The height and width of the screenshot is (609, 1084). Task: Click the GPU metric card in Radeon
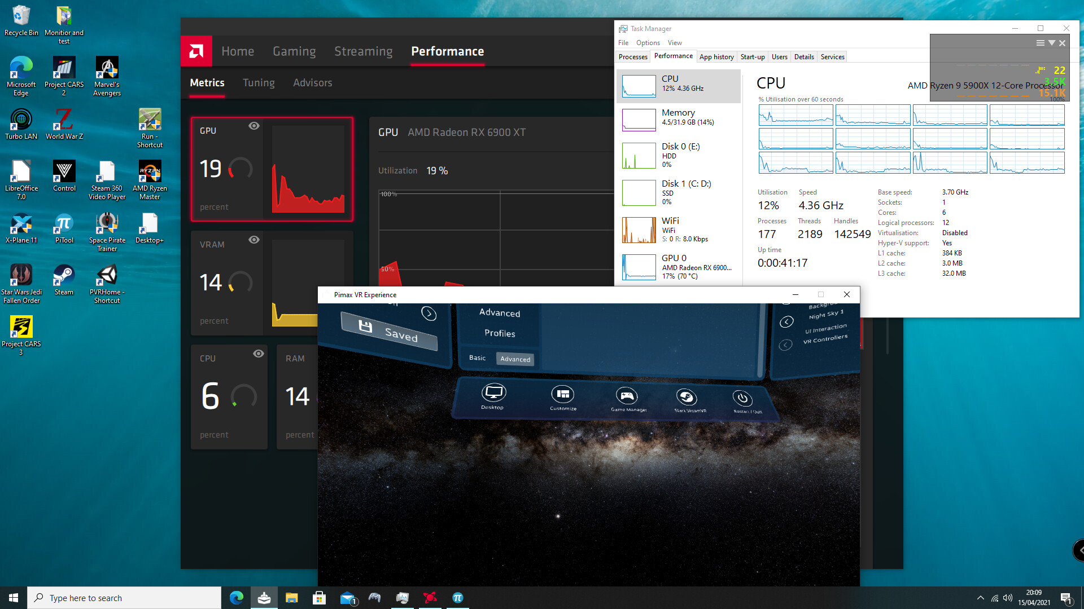tap(272, 169)
